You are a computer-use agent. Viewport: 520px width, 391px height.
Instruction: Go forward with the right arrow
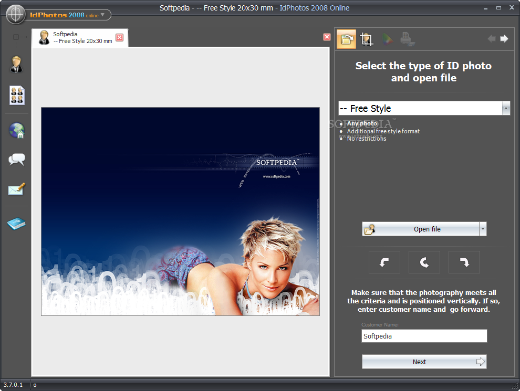504,39
